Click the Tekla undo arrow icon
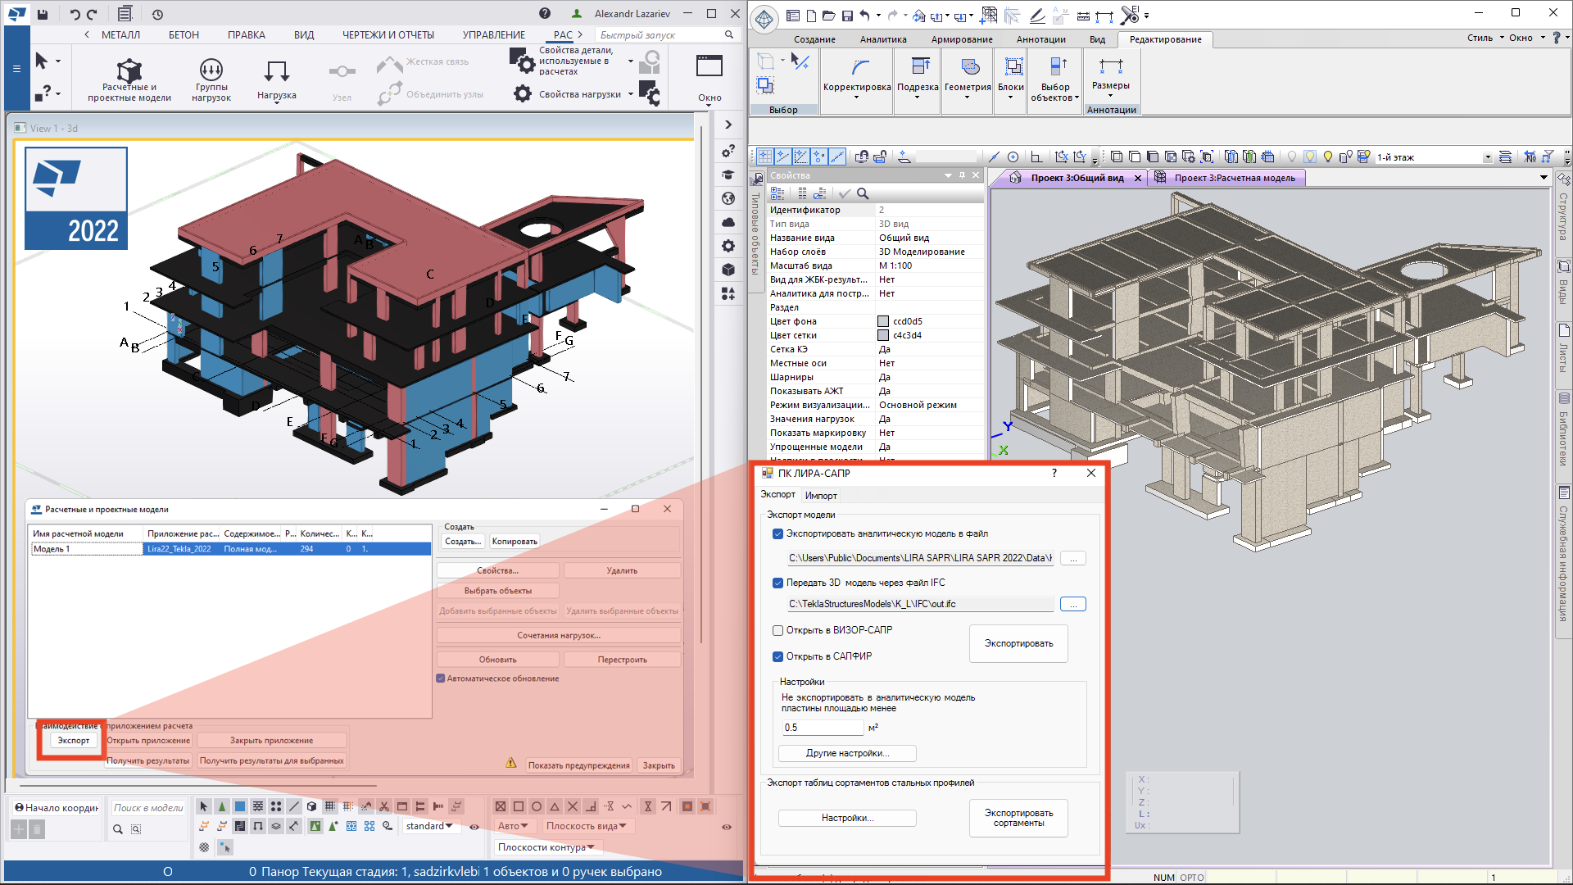Viewport: 1573px width, 885px height. (75, 14)
